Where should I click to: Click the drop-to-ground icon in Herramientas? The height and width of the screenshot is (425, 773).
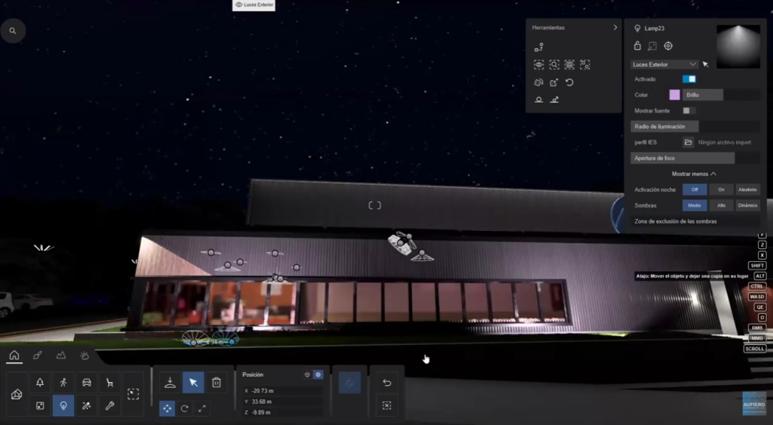click(x=539, y=100)
